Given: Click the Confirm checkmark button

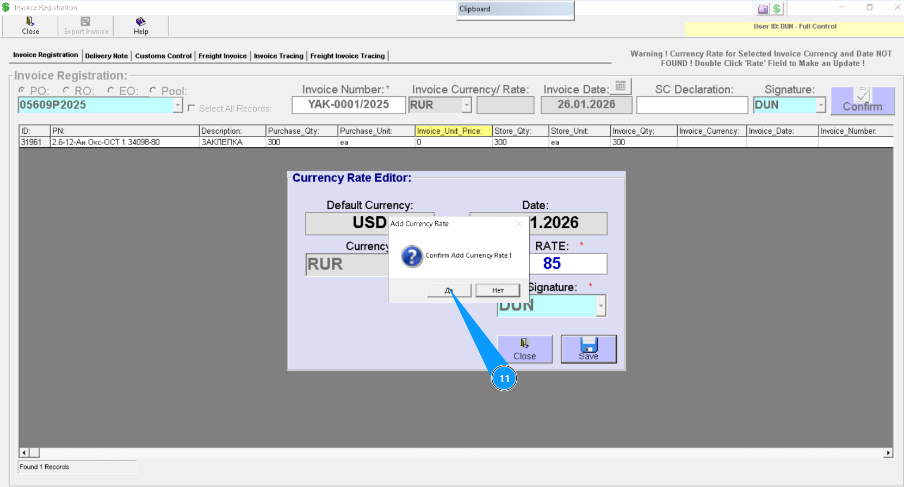Looking at the screenshot, I should [x=863, y=101].
